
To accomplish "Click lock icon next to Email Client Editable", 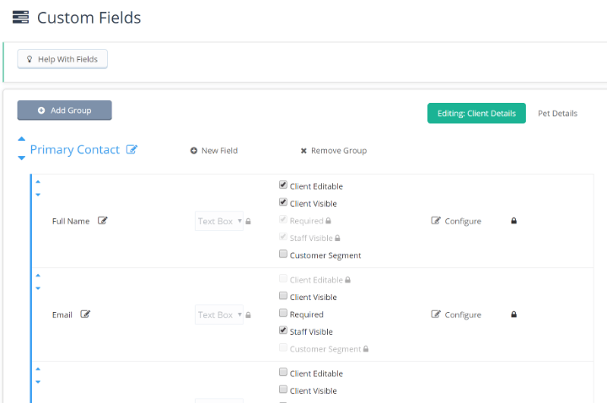I will pos(347,280).
